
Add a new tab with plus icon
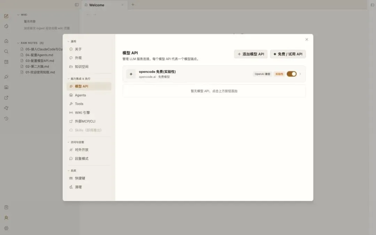coord(133,5)
